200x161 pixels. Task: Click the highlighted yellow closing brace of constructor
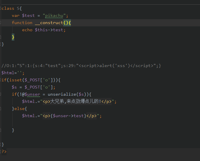click(x=13, y=37)
